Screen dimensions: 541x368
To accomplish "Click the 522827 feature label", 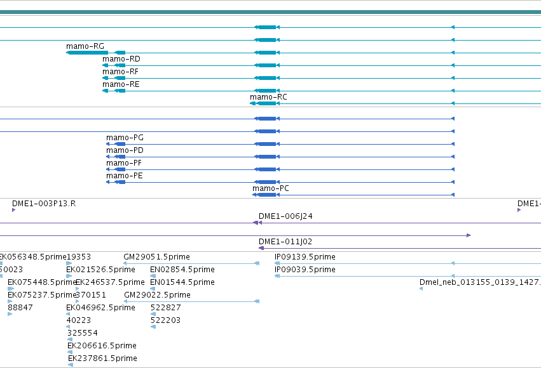I will click(166, 308).
